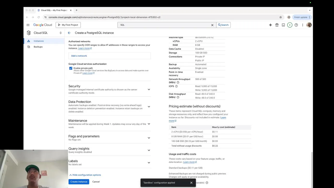Screen dimensions: 334x188
Task: Disable the Enable private path checkbox
Action: [71, 68]
